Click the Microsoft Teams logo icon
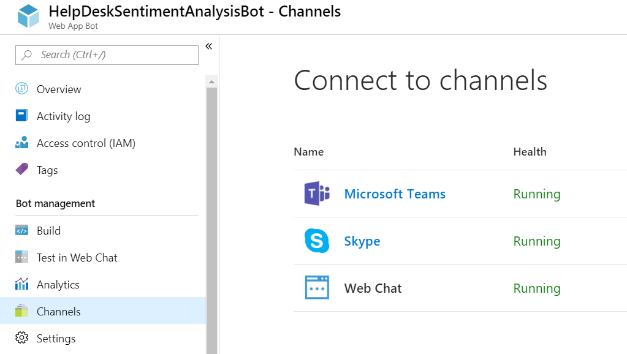 click(317, 194)
